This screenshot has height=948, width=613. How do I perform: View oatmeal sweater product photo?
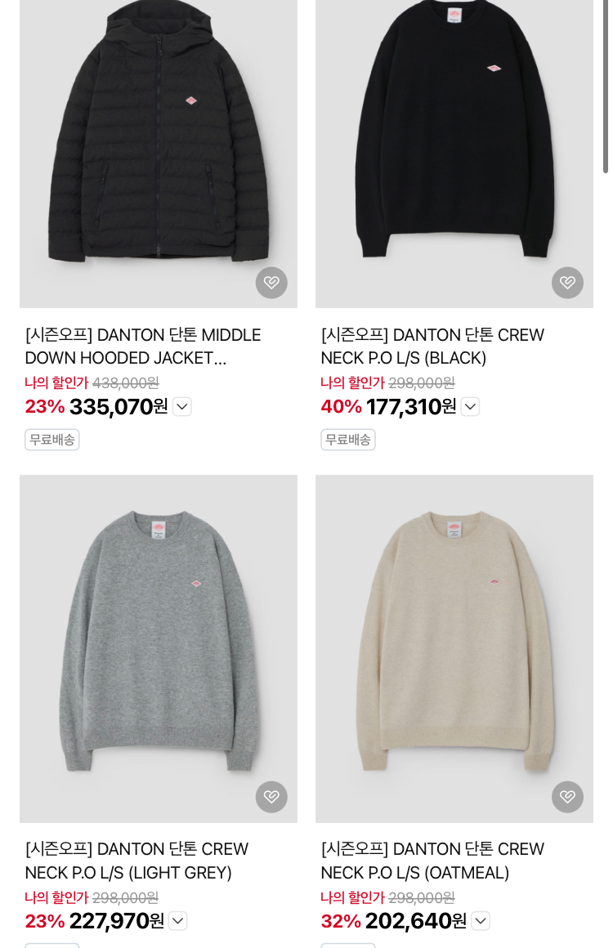point(454,649)
